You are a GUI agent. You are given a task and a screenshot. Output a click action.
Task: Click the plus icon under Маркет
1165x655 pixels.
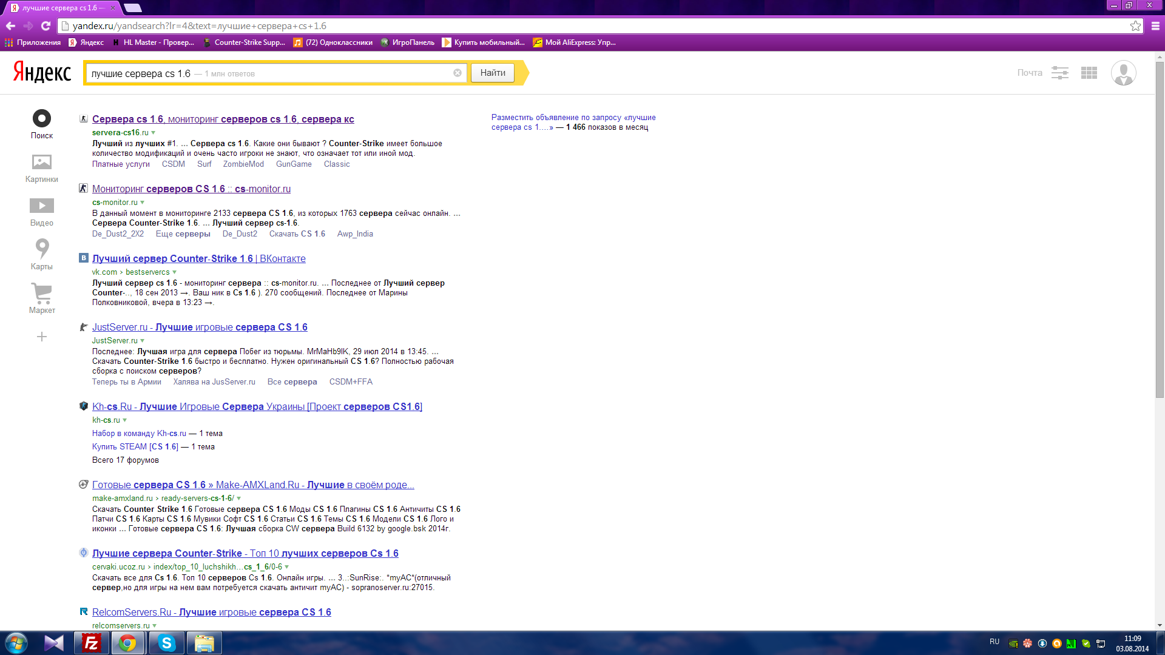pos(42,337)
